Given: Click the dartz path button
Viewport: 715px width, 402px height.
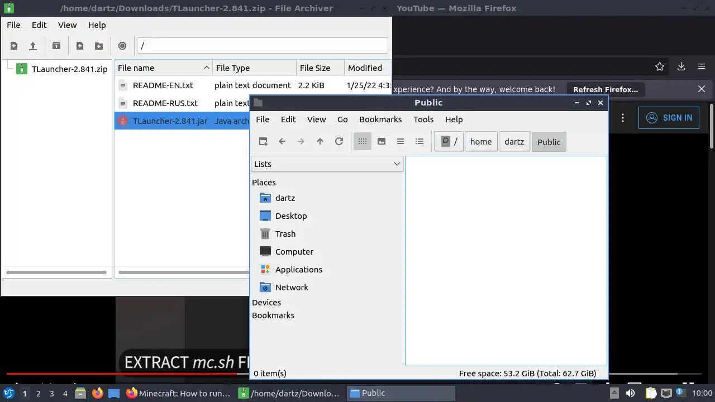Looking at the screenshot, I should pyautogui.click(x=514, y=142).
